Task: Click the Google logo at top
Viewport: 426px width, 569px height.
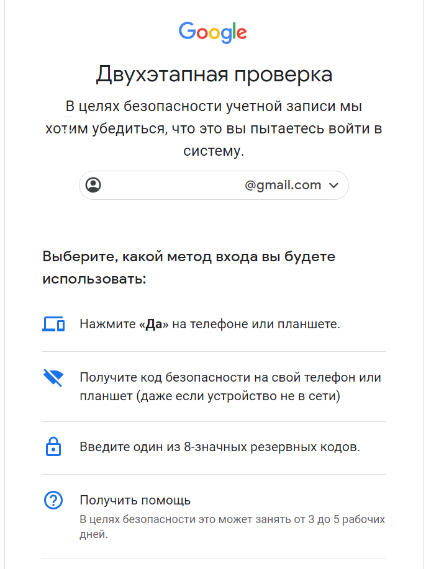Action: coord(213,33)
